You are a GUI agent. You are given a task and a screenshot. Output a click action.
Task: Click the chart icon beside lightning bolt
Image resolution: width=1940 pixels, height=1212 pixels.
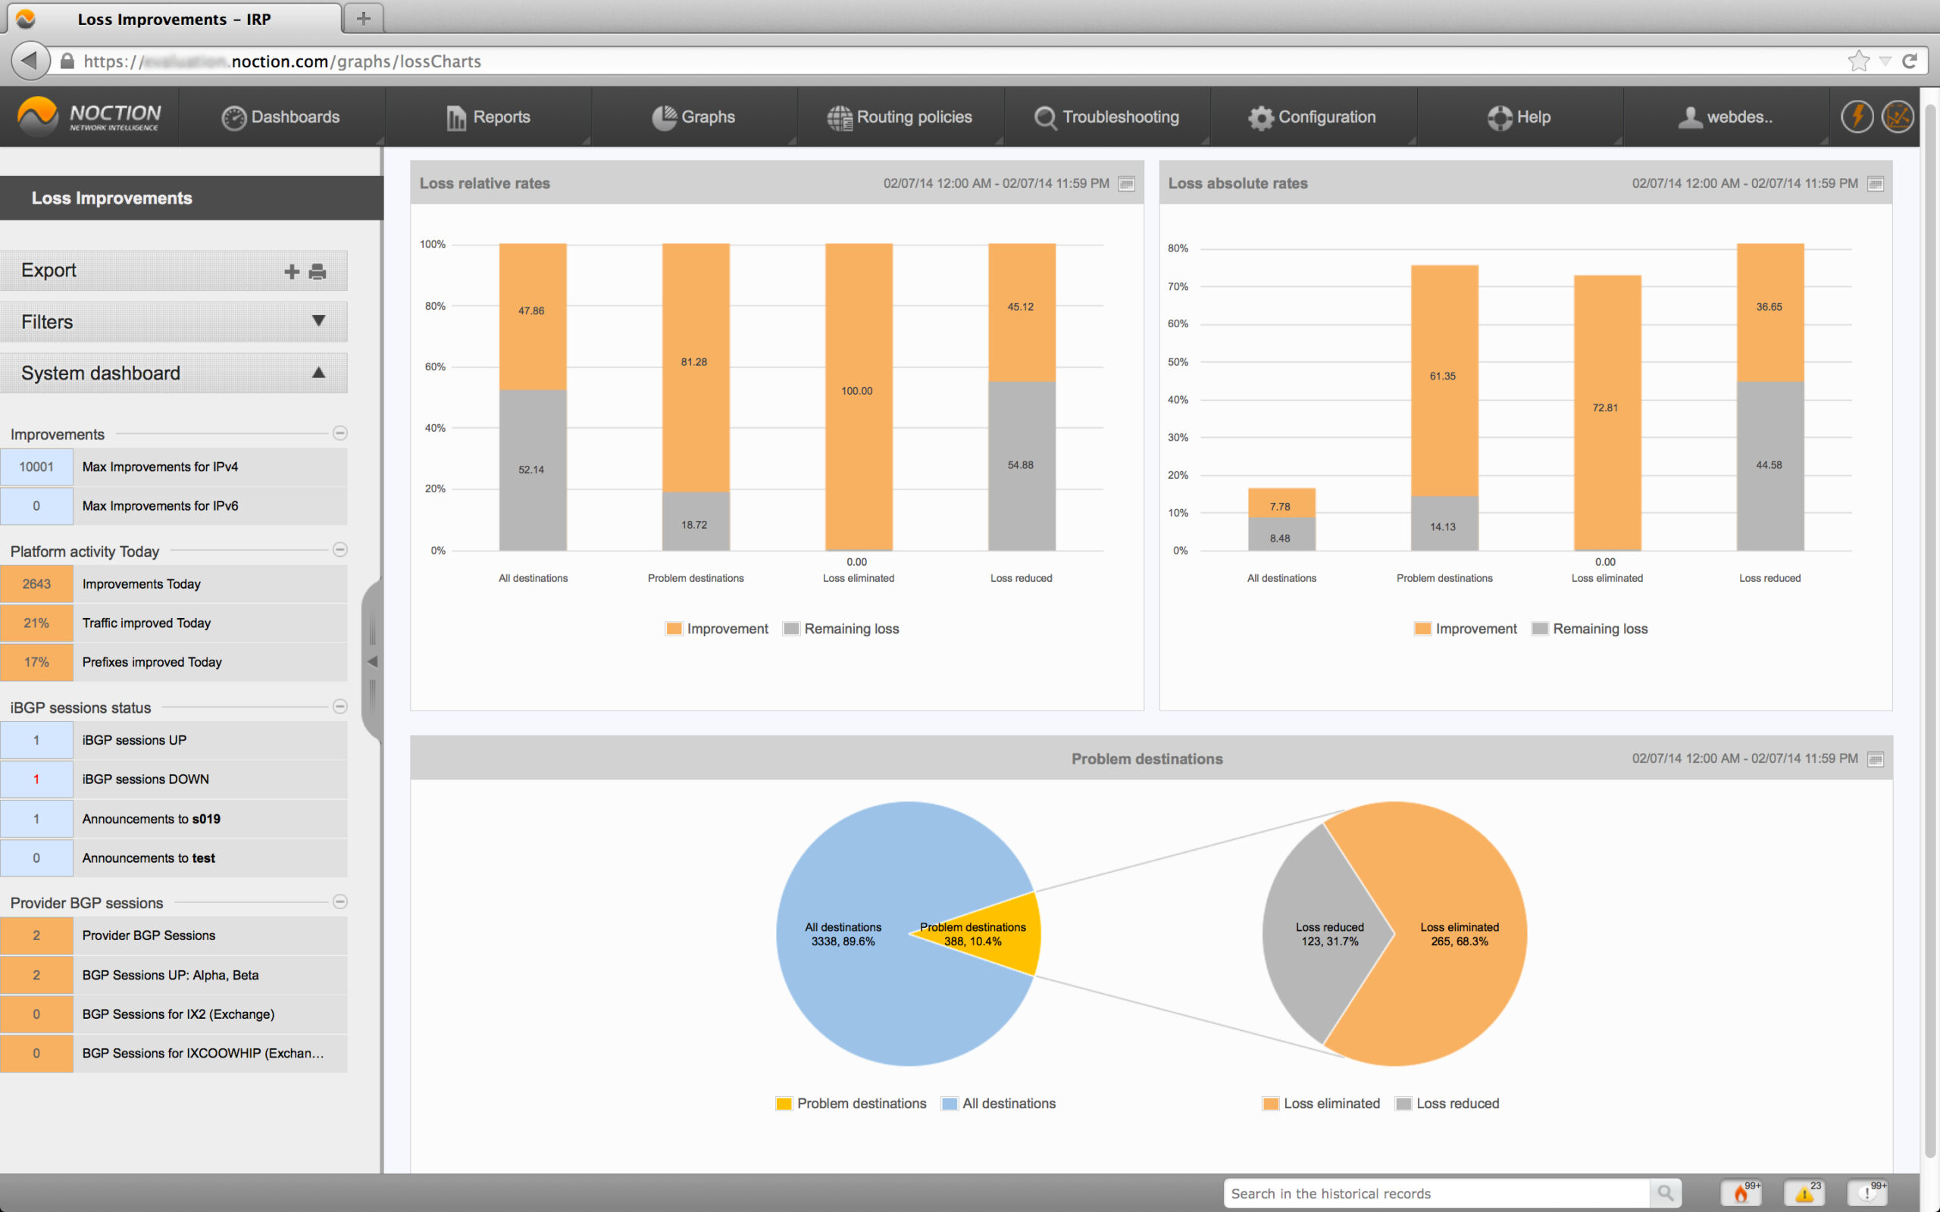coord(1897,117)
